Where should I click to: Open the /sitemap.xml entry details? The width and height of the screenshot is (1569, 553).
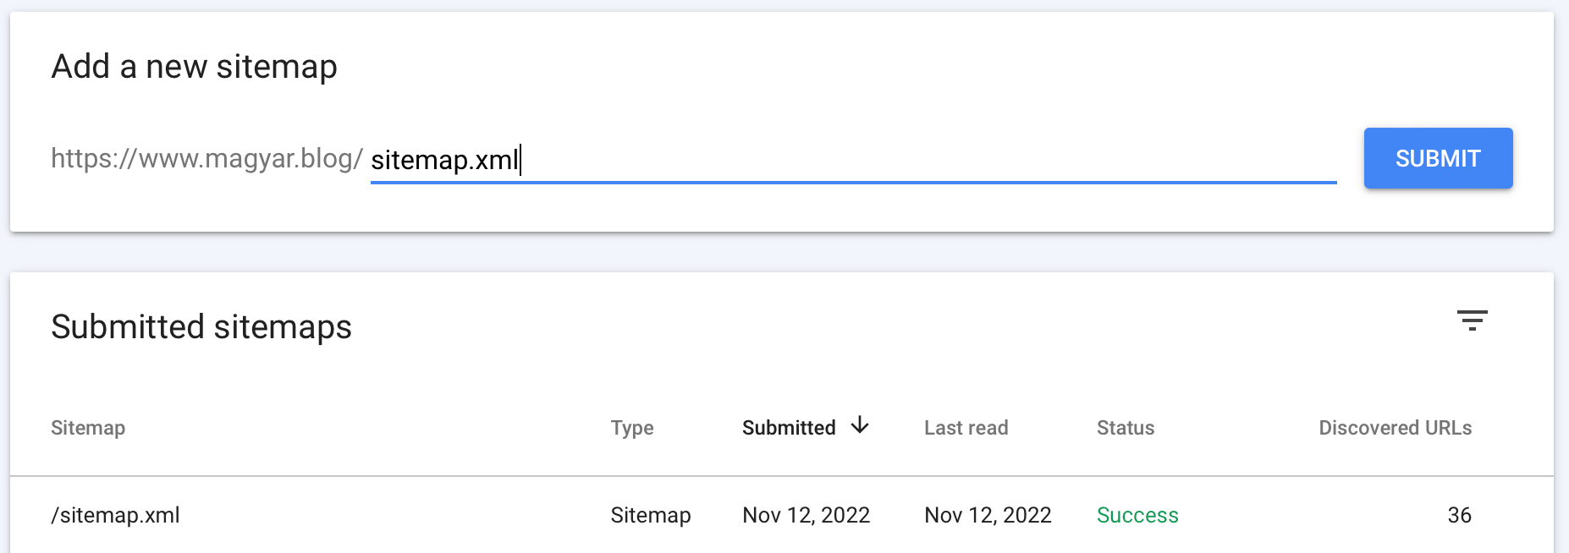[x=115, y=514]
